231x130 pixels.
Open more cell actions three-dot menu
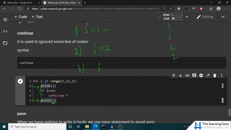coord(222,75)
